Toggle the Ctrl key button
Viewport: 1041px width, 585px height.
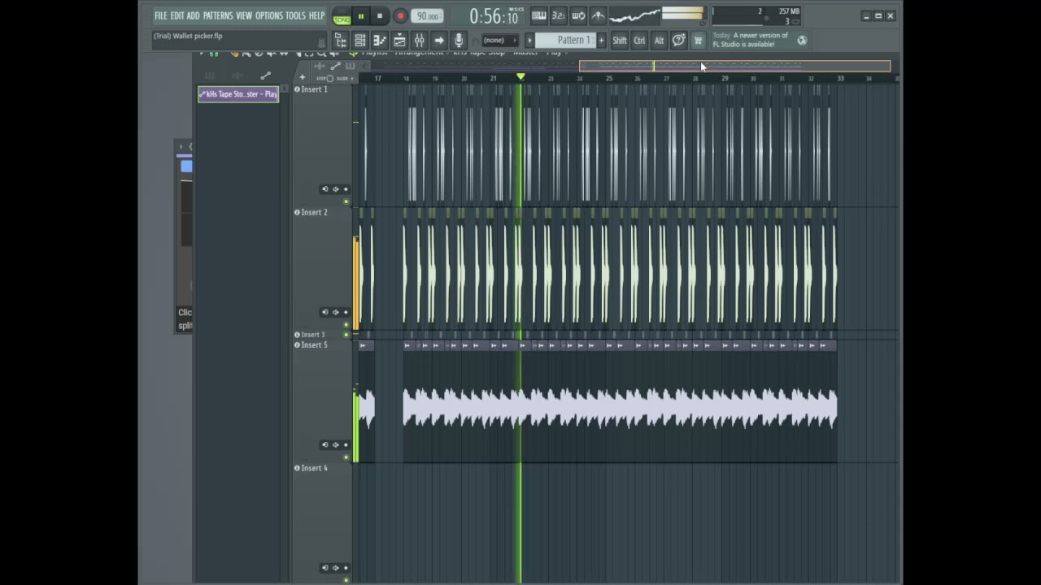pyautogui.click(x=639, y=41)
